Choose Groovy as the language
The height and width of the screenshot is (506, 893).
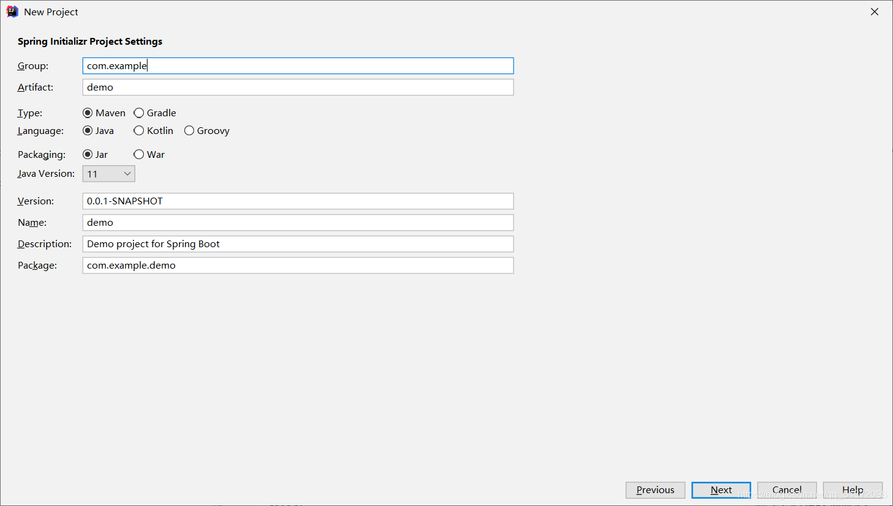pyautogui.click(x=190, y=131)
